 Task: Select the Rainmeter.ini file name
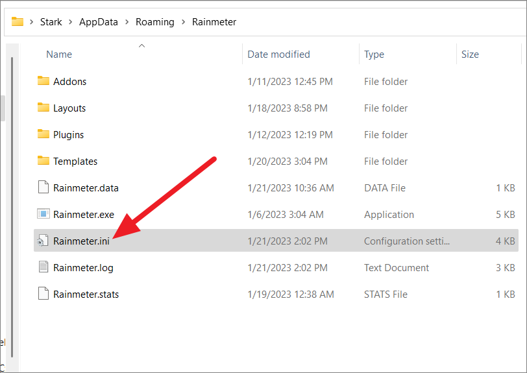(x=81, y=241)
